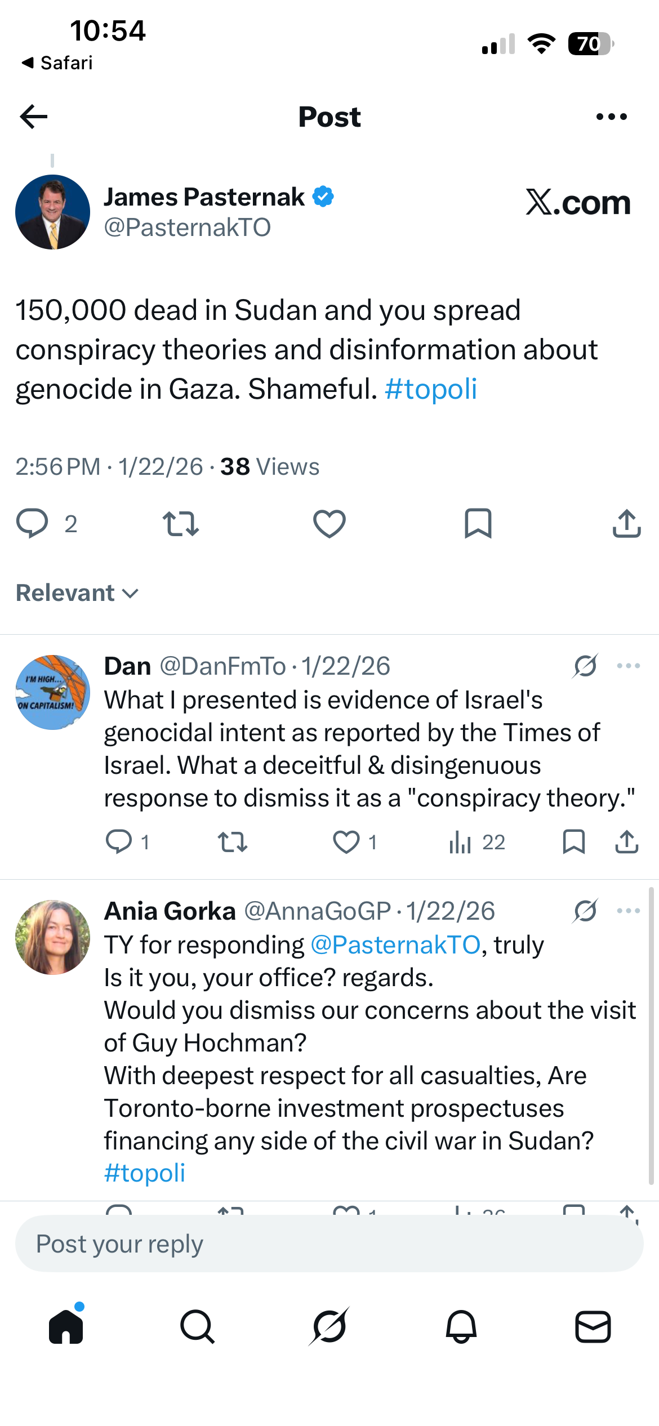Like Dan's reply
The height and width of the screenshot is (1426, 659).
[x=346, y=843]
